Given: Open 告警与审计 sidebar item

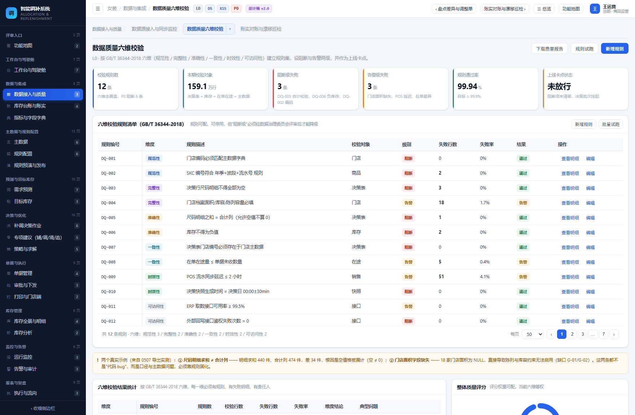Looking at the screenshot, I should pos(43,369).
